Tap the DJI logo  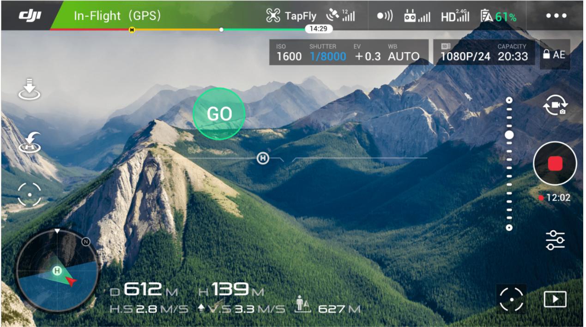pos(30,16)
